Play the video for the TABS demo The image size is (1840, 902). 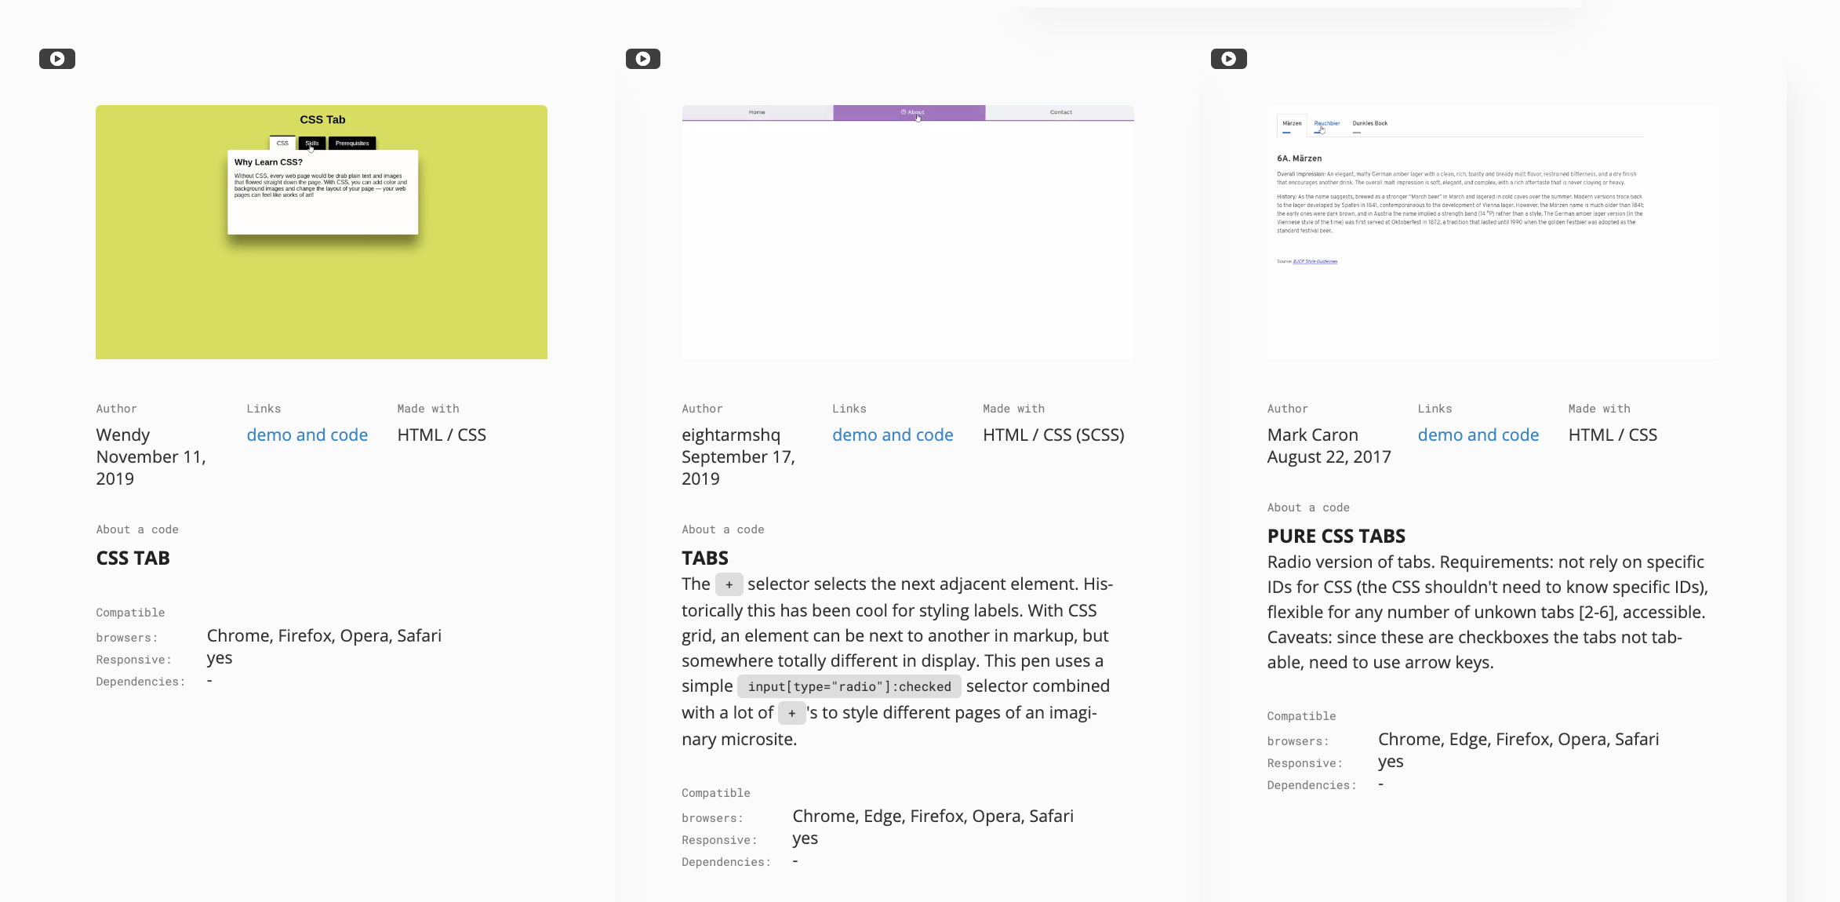coord(642,58)
